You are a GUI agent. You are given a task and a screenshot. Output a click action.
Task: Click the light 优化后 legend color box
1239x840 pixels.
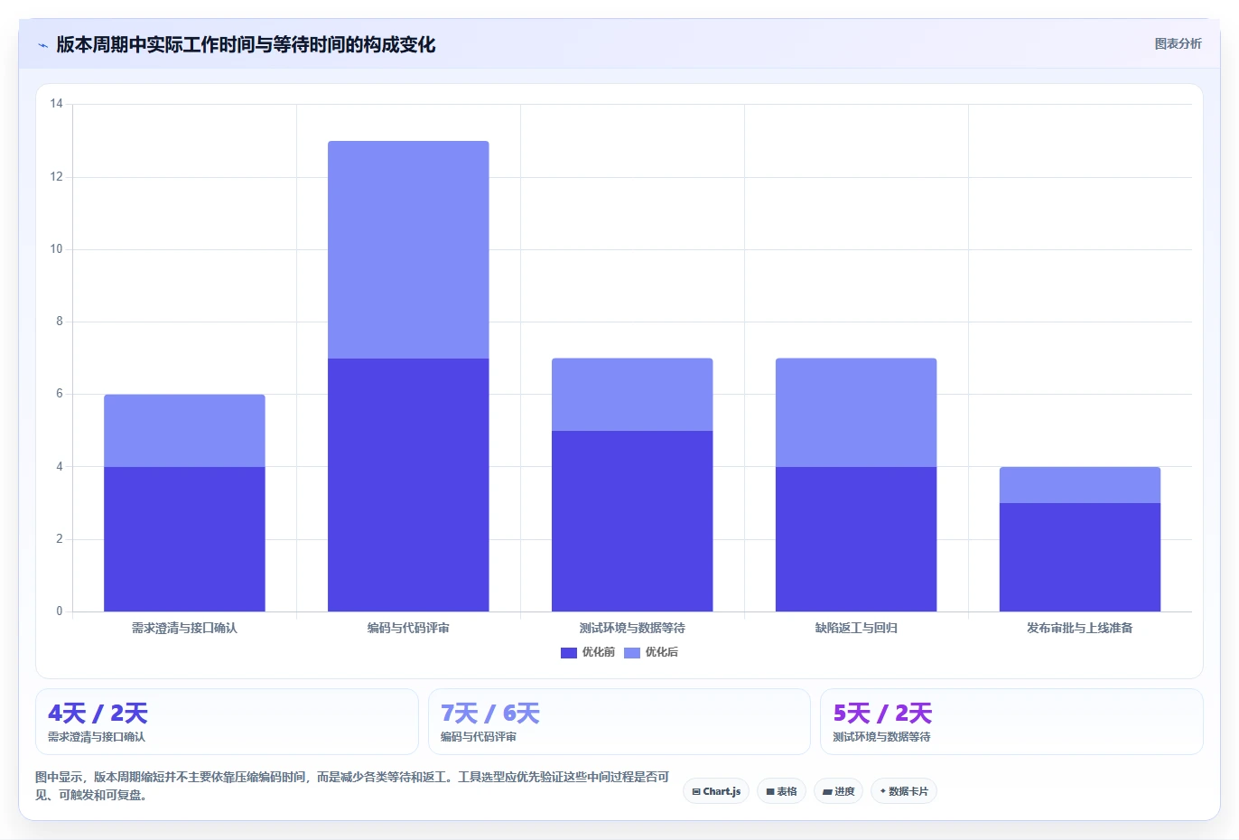pos(632,652)
